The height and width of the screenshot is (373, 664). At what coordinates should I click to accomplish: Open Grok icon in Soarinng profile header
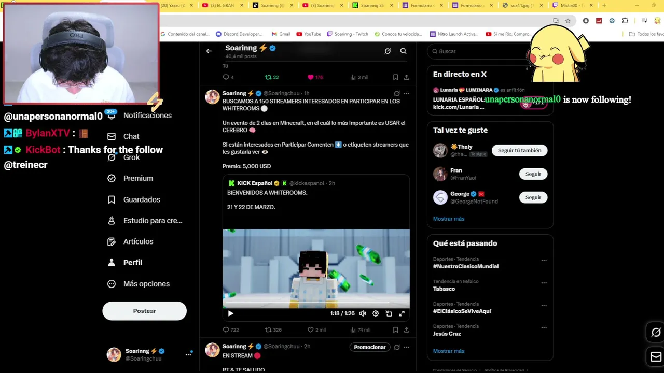[x=388, y=51]
